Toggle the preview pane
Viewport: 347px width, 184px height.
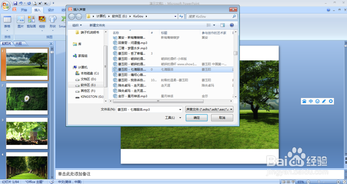click(223, 25)
